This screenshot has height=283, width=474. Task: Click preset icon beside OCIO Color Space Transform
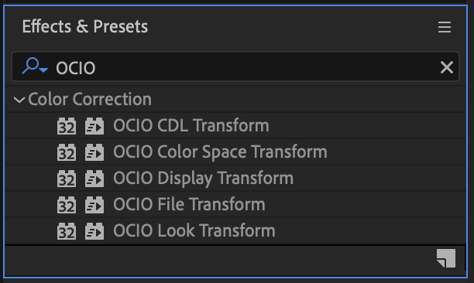coord(94,152)
